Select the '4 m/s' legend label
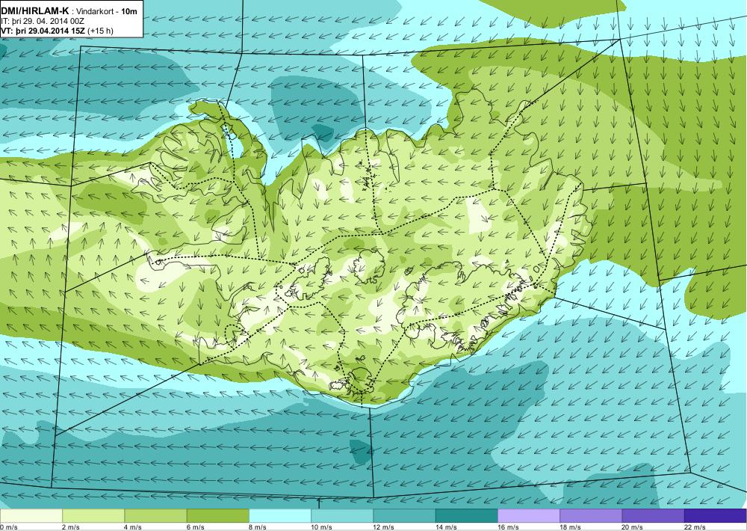747x531 pixels. click(x=134, y=527)
